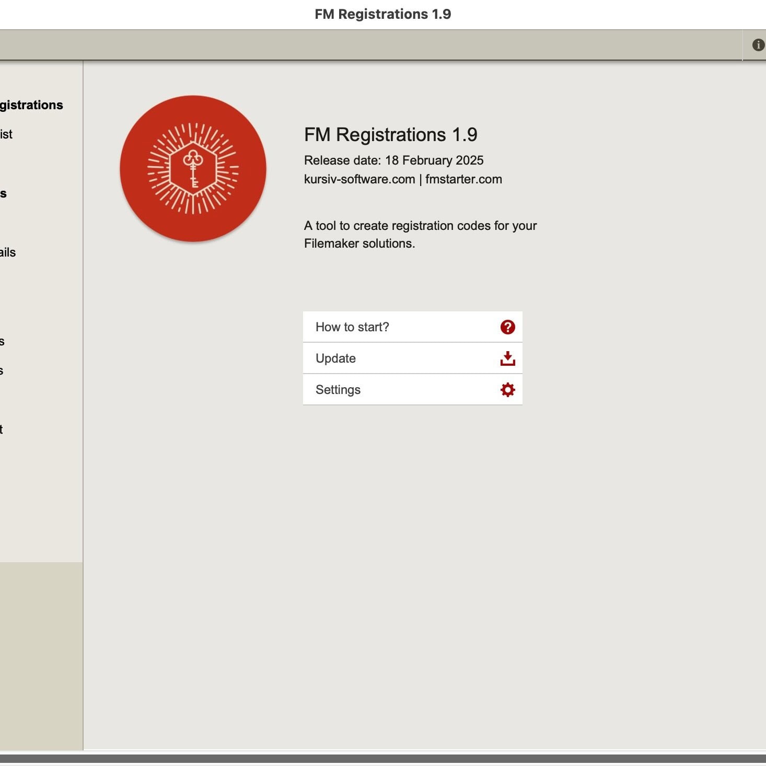Image resolution: width=766 pixels, height=766 pixels.
Task: Open the Settings label
Action: click(x=338, y=390)
